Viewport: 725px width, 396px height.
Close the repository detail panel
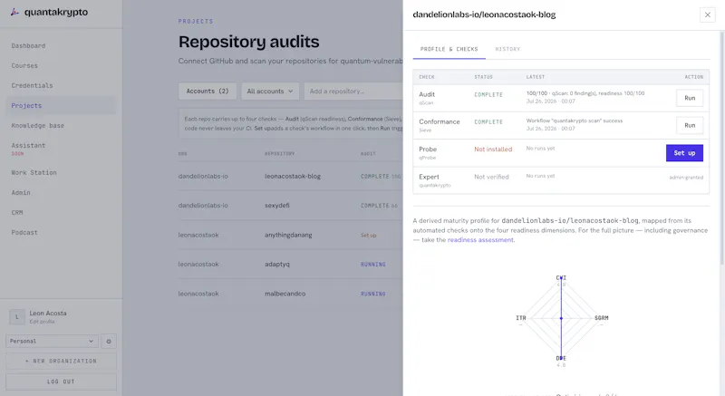pos(708,14)
